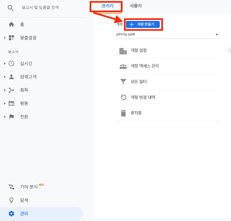231x221 pixels.
Task: Click the 관리 gear icon
Action: point(11,213)
